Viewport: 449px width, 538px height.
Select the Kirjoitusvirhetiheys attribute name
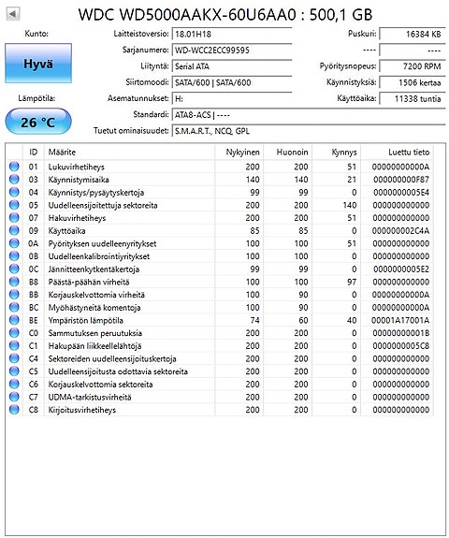[x=82, y=410]
